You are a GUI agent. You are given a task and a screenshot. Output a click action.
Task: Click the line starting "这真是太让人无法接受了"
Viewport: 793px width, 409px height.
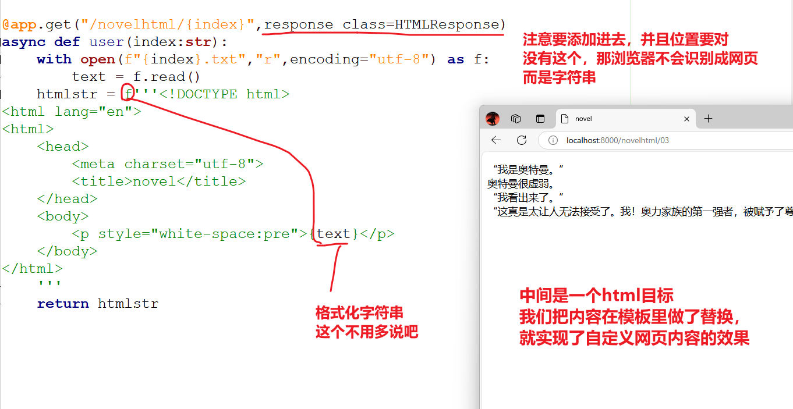[642, 212]
